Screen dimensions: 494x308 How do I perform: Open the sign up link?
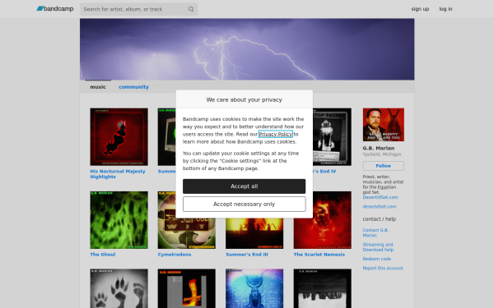(x=420, y=9)
